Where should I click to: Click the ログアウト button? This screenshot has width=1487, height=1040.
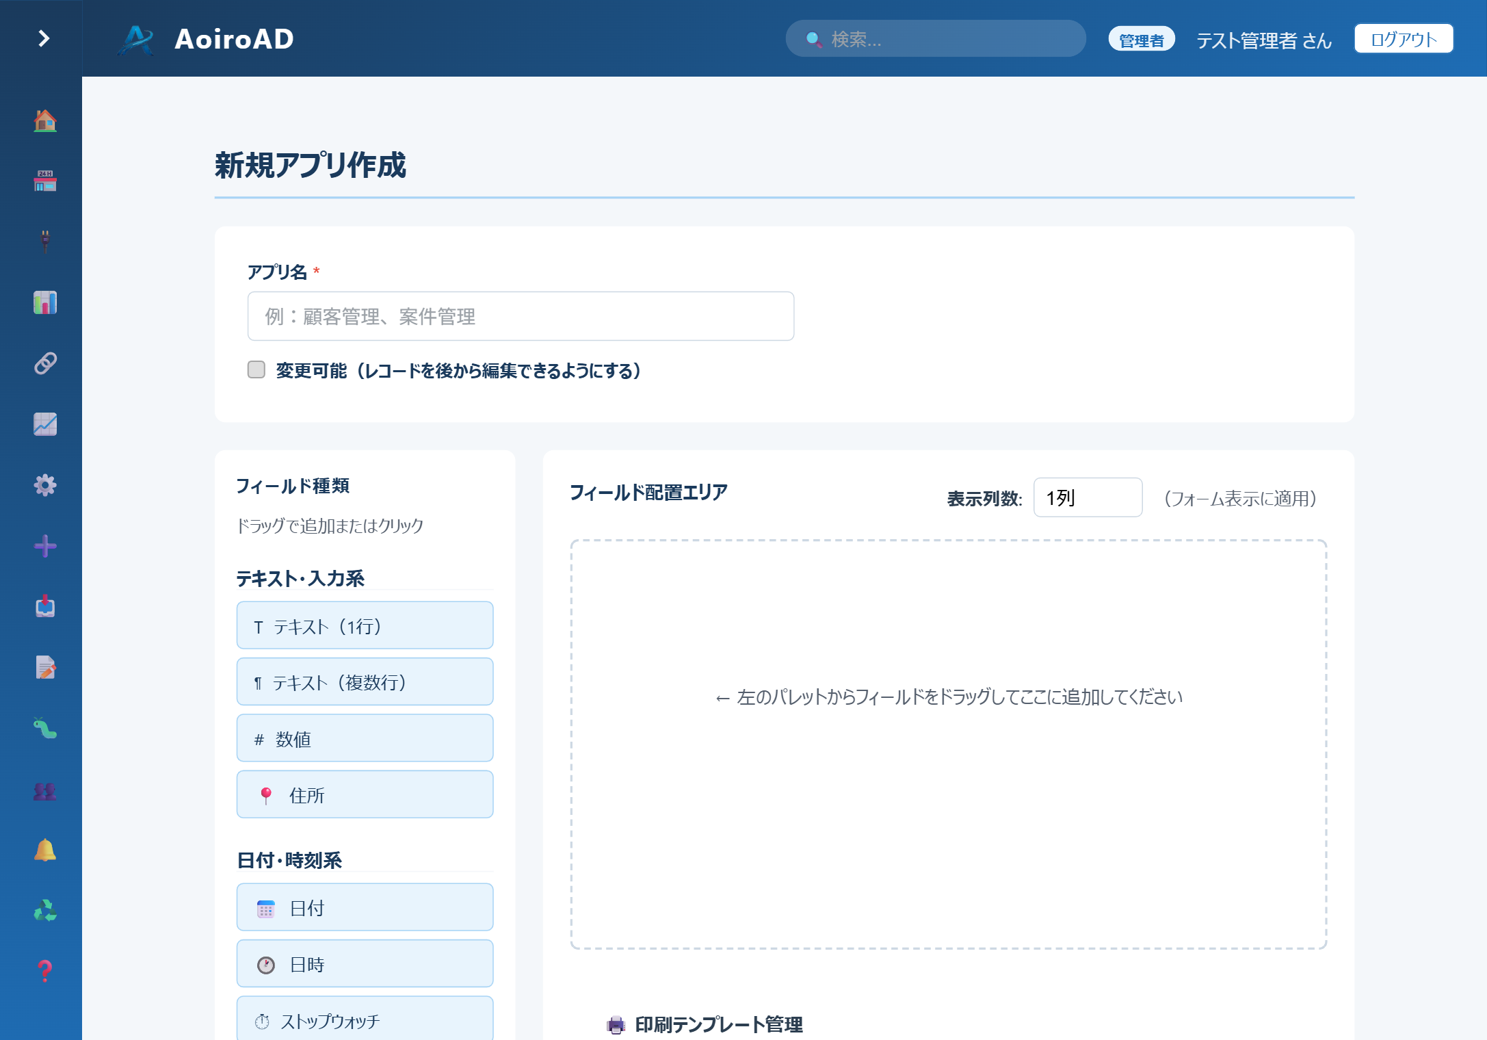1404,39
